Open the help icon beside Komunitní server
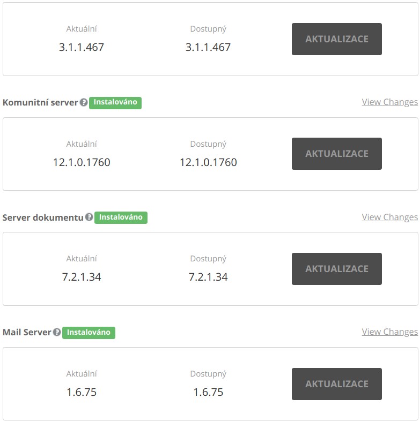 pyautogui.click(x=84, y=102)
